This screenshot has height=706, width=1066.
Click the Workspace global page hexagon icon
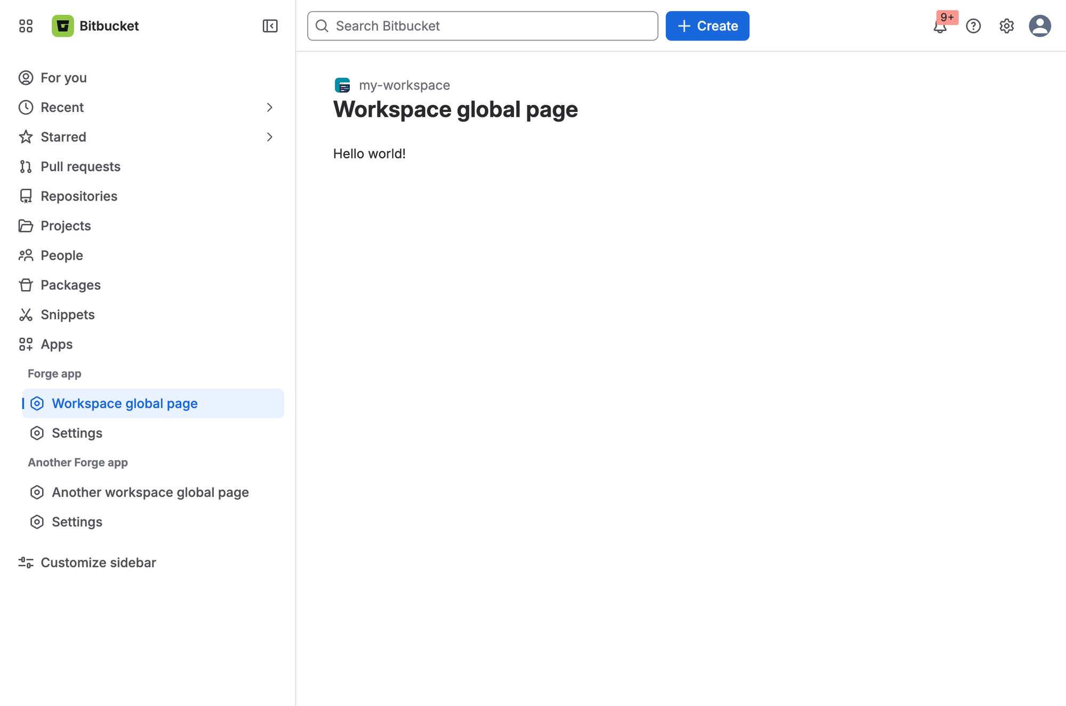[x=37, y=403]
